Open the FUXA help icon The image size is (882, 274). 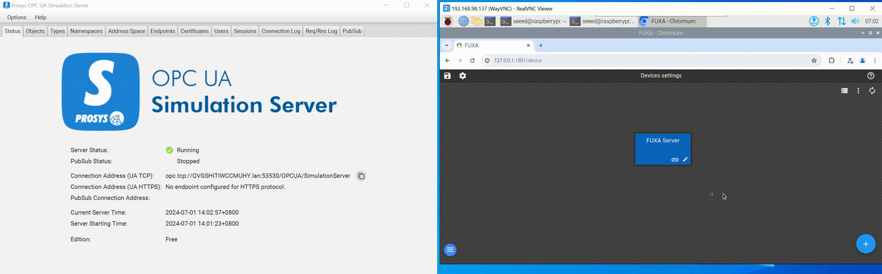point(871,76)
